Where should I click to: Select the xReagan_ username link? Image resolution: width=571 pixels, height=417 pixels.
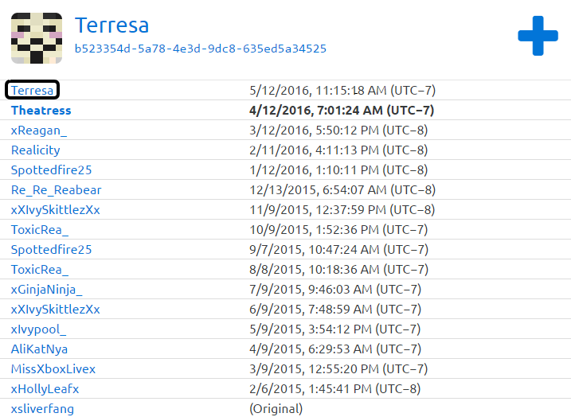pyautogui.click(x=39, y=131)
